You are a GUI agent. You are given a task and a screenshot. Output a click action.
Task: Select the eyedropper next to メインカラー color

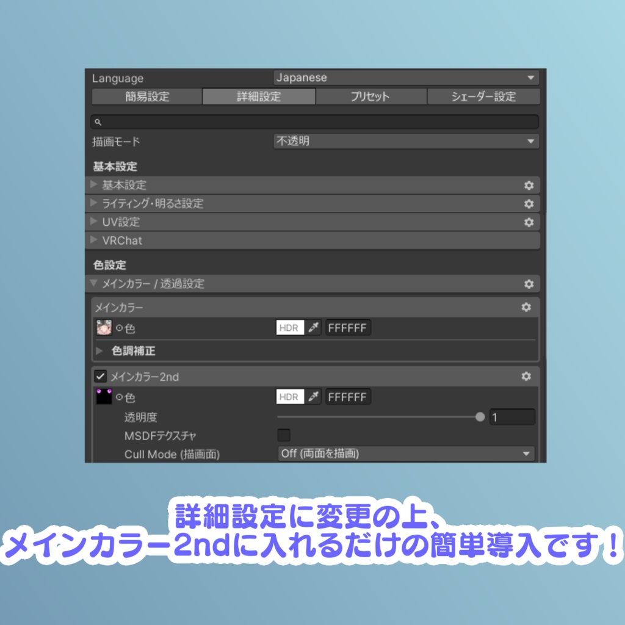(x=315, y=328)
